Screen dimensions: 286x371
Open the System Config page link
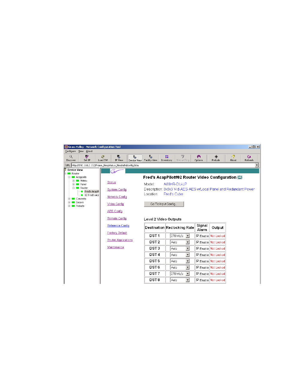click(x=117, y=190)
